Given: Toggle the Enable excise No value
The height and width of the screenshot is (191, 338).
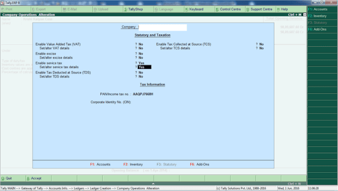Looking at the screenshot, I should point(141,54).
